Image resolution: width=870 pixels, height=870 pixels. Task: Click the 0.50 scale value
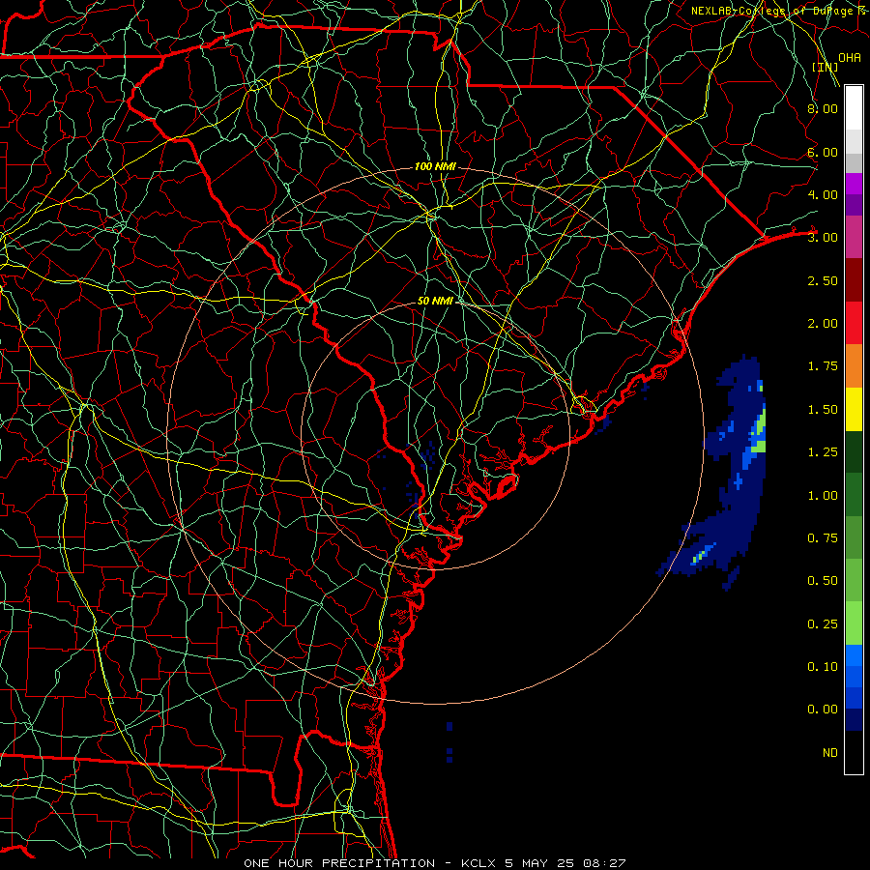point(823,581)
